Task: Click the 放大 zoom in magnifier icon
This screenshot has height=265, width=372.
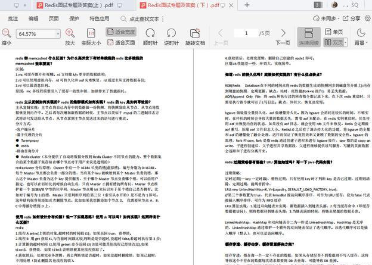Action: pos(70,33)
